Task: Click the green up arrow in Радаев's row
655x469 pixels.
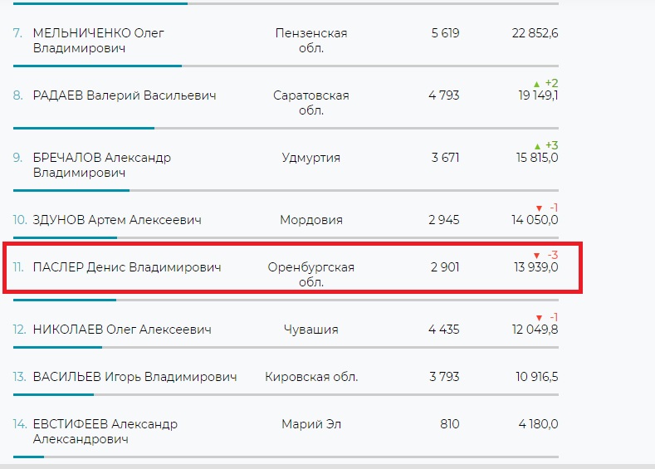Action: (x=536, y=84)
